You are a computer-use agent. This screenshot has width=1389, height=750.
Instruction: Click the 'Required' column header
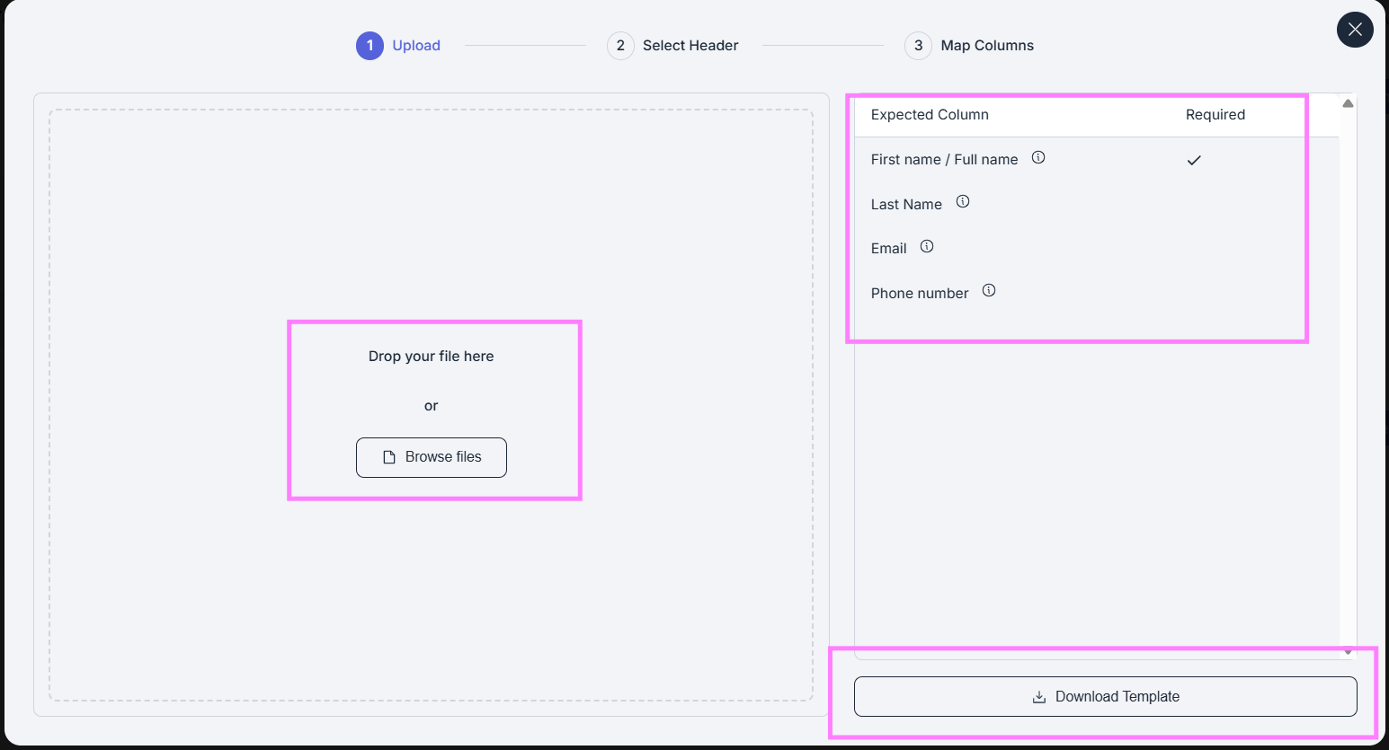point(1215,115)
